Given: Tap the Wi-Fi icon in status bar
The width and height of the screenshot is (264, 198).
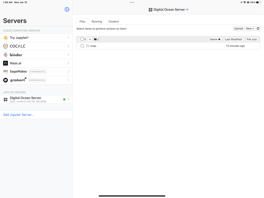Looking at the screenshot, I should [x=245, y=2].
